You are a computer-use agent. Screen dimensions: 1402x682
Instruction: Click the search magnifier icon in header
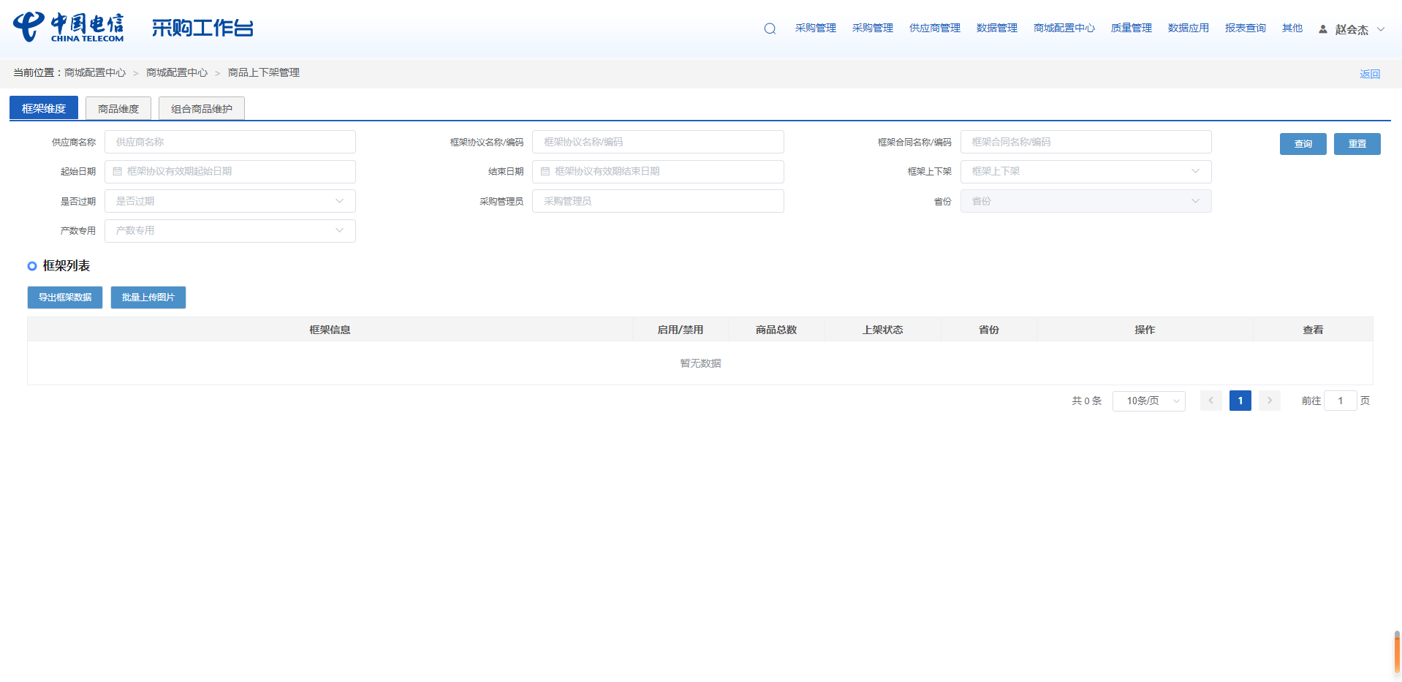(x=770, y=29)
